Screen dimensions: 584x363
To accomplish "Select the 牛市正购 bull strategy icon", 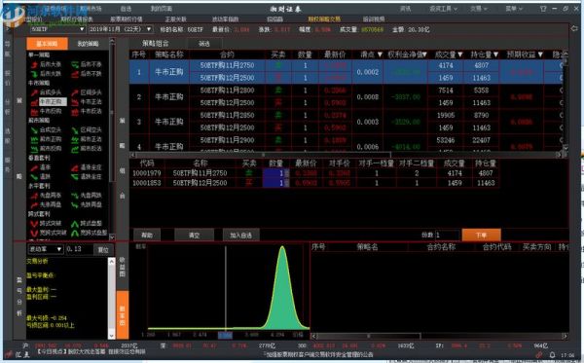I will point(34,101).
